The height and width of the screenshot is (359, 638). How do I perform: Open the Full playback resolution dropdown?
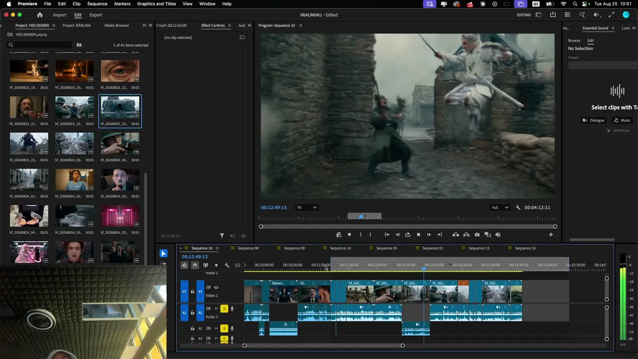click(500, 207)
